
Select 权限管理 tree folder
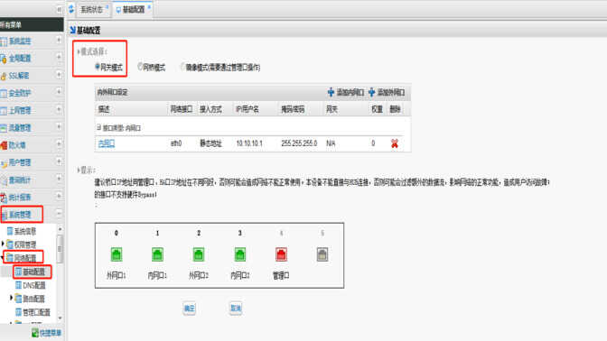[x=25, y=244]
